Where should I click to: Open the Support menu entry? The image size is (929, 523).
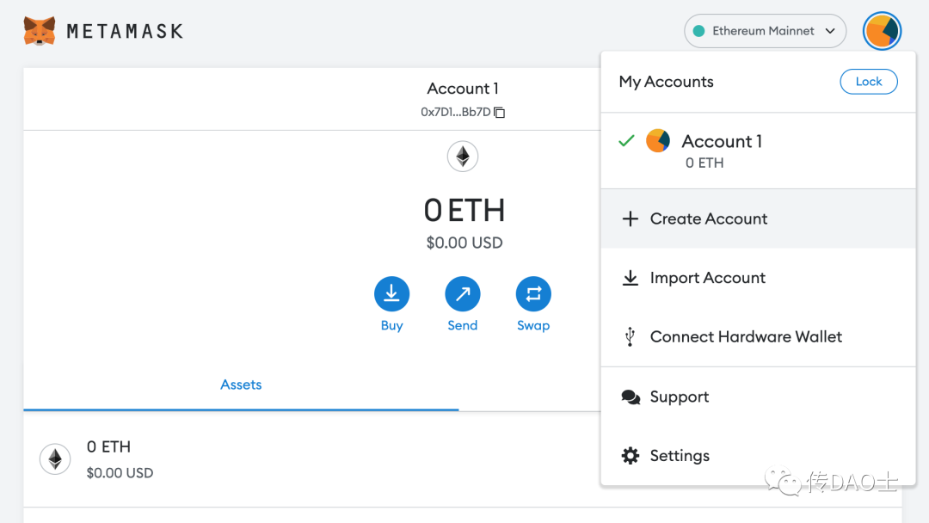pyautogui.click(x=679, y=397)
